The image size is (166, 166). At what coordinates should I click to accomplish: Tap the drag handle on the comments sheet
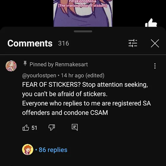pos(83,31)
